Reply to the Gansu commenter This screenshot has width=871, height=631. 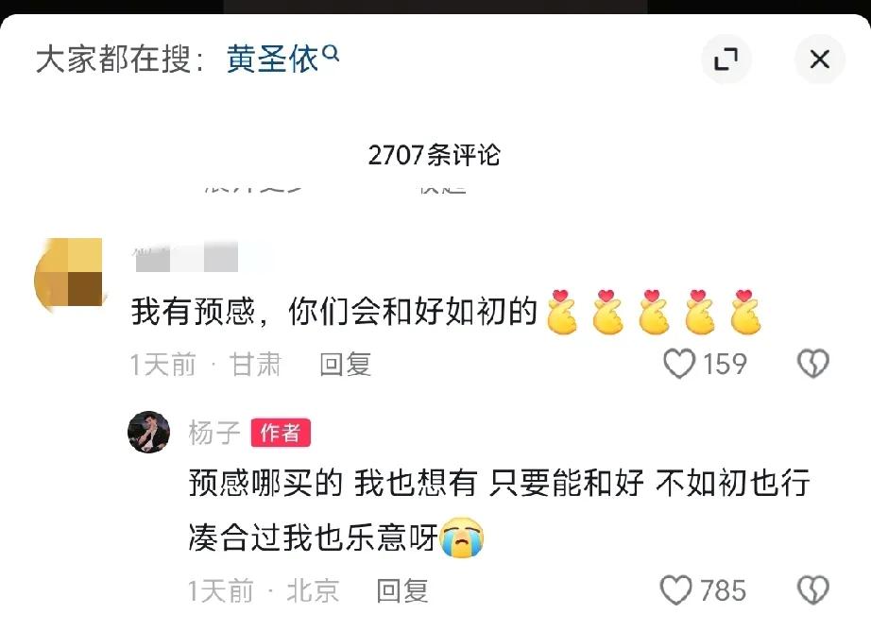point(345,365)
